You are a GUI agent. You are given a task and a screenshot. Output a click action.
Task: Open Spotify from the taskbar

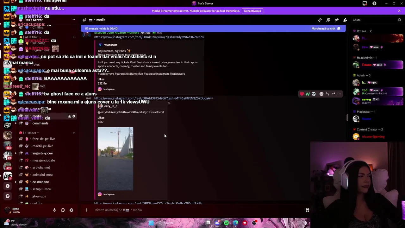tap(226, 223)
